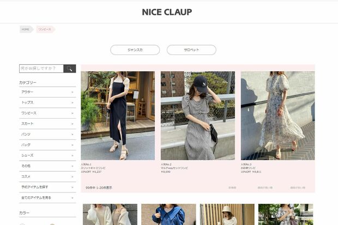This screenshot has width=338, height=225.
Task: Open the No.2 gingham dress with cap photo
Action: [198, 115]
